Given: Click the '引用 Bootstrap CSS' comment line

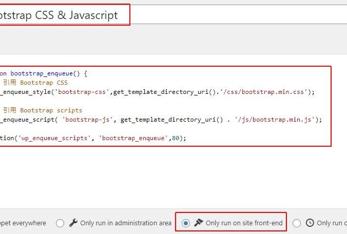Looking at the screenshot, I should [35, 83].
